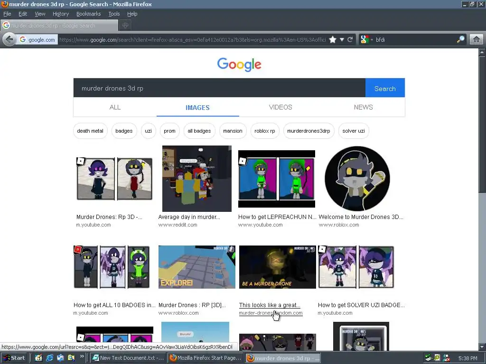Image resolution: width=486 pixels, height=364 pixels.
Task: Open the Average day in murder thumbnail
Action: pyautogui.click(x=197, y=179)
